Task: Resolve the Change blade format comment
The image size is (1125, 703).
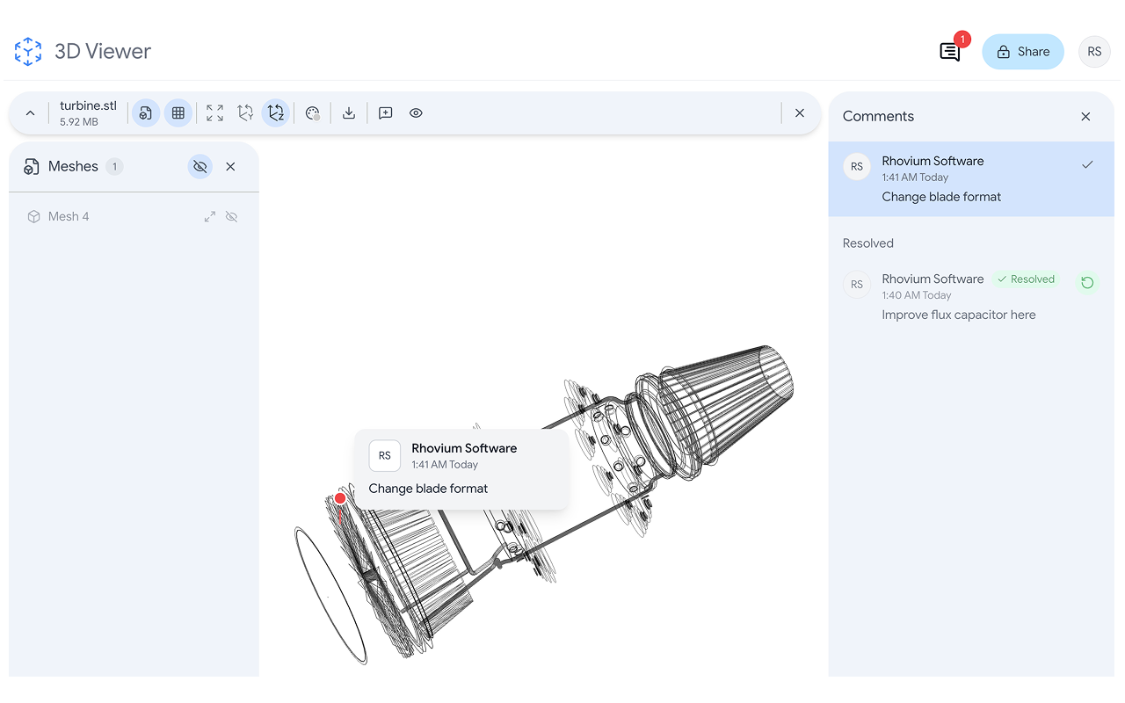Action: coord(1087,164)
